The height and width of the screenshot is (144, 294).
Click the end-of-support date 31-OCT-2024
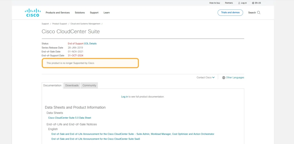76,55
